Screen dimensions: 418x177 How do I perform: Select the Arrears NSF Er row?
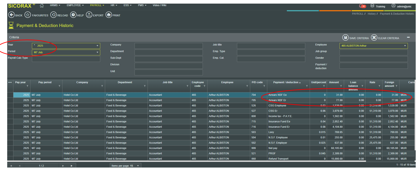point(211,100)
